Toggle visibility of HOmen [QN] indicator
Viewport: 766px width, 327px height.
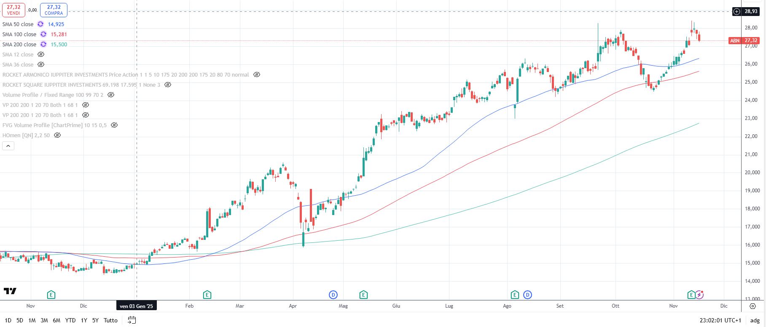click(57, 136)
